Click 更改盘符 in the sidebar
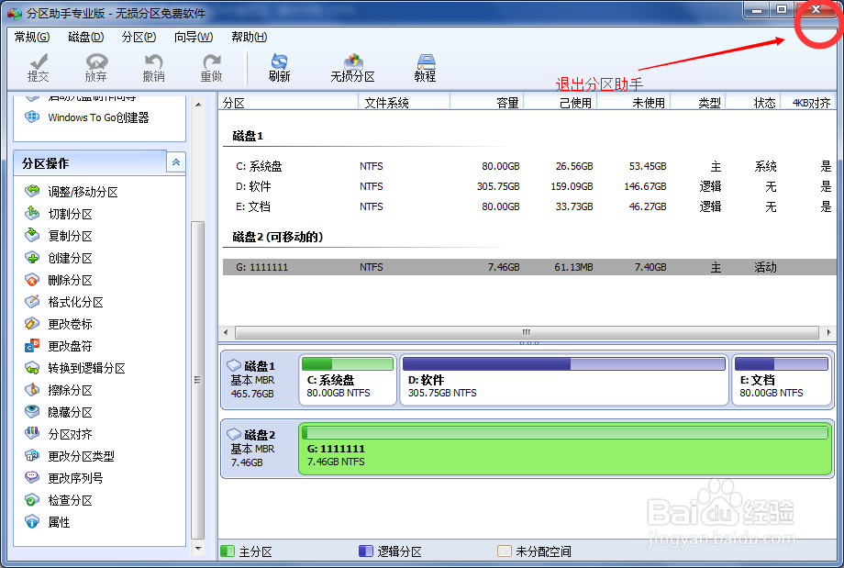 tap(59, 346)
